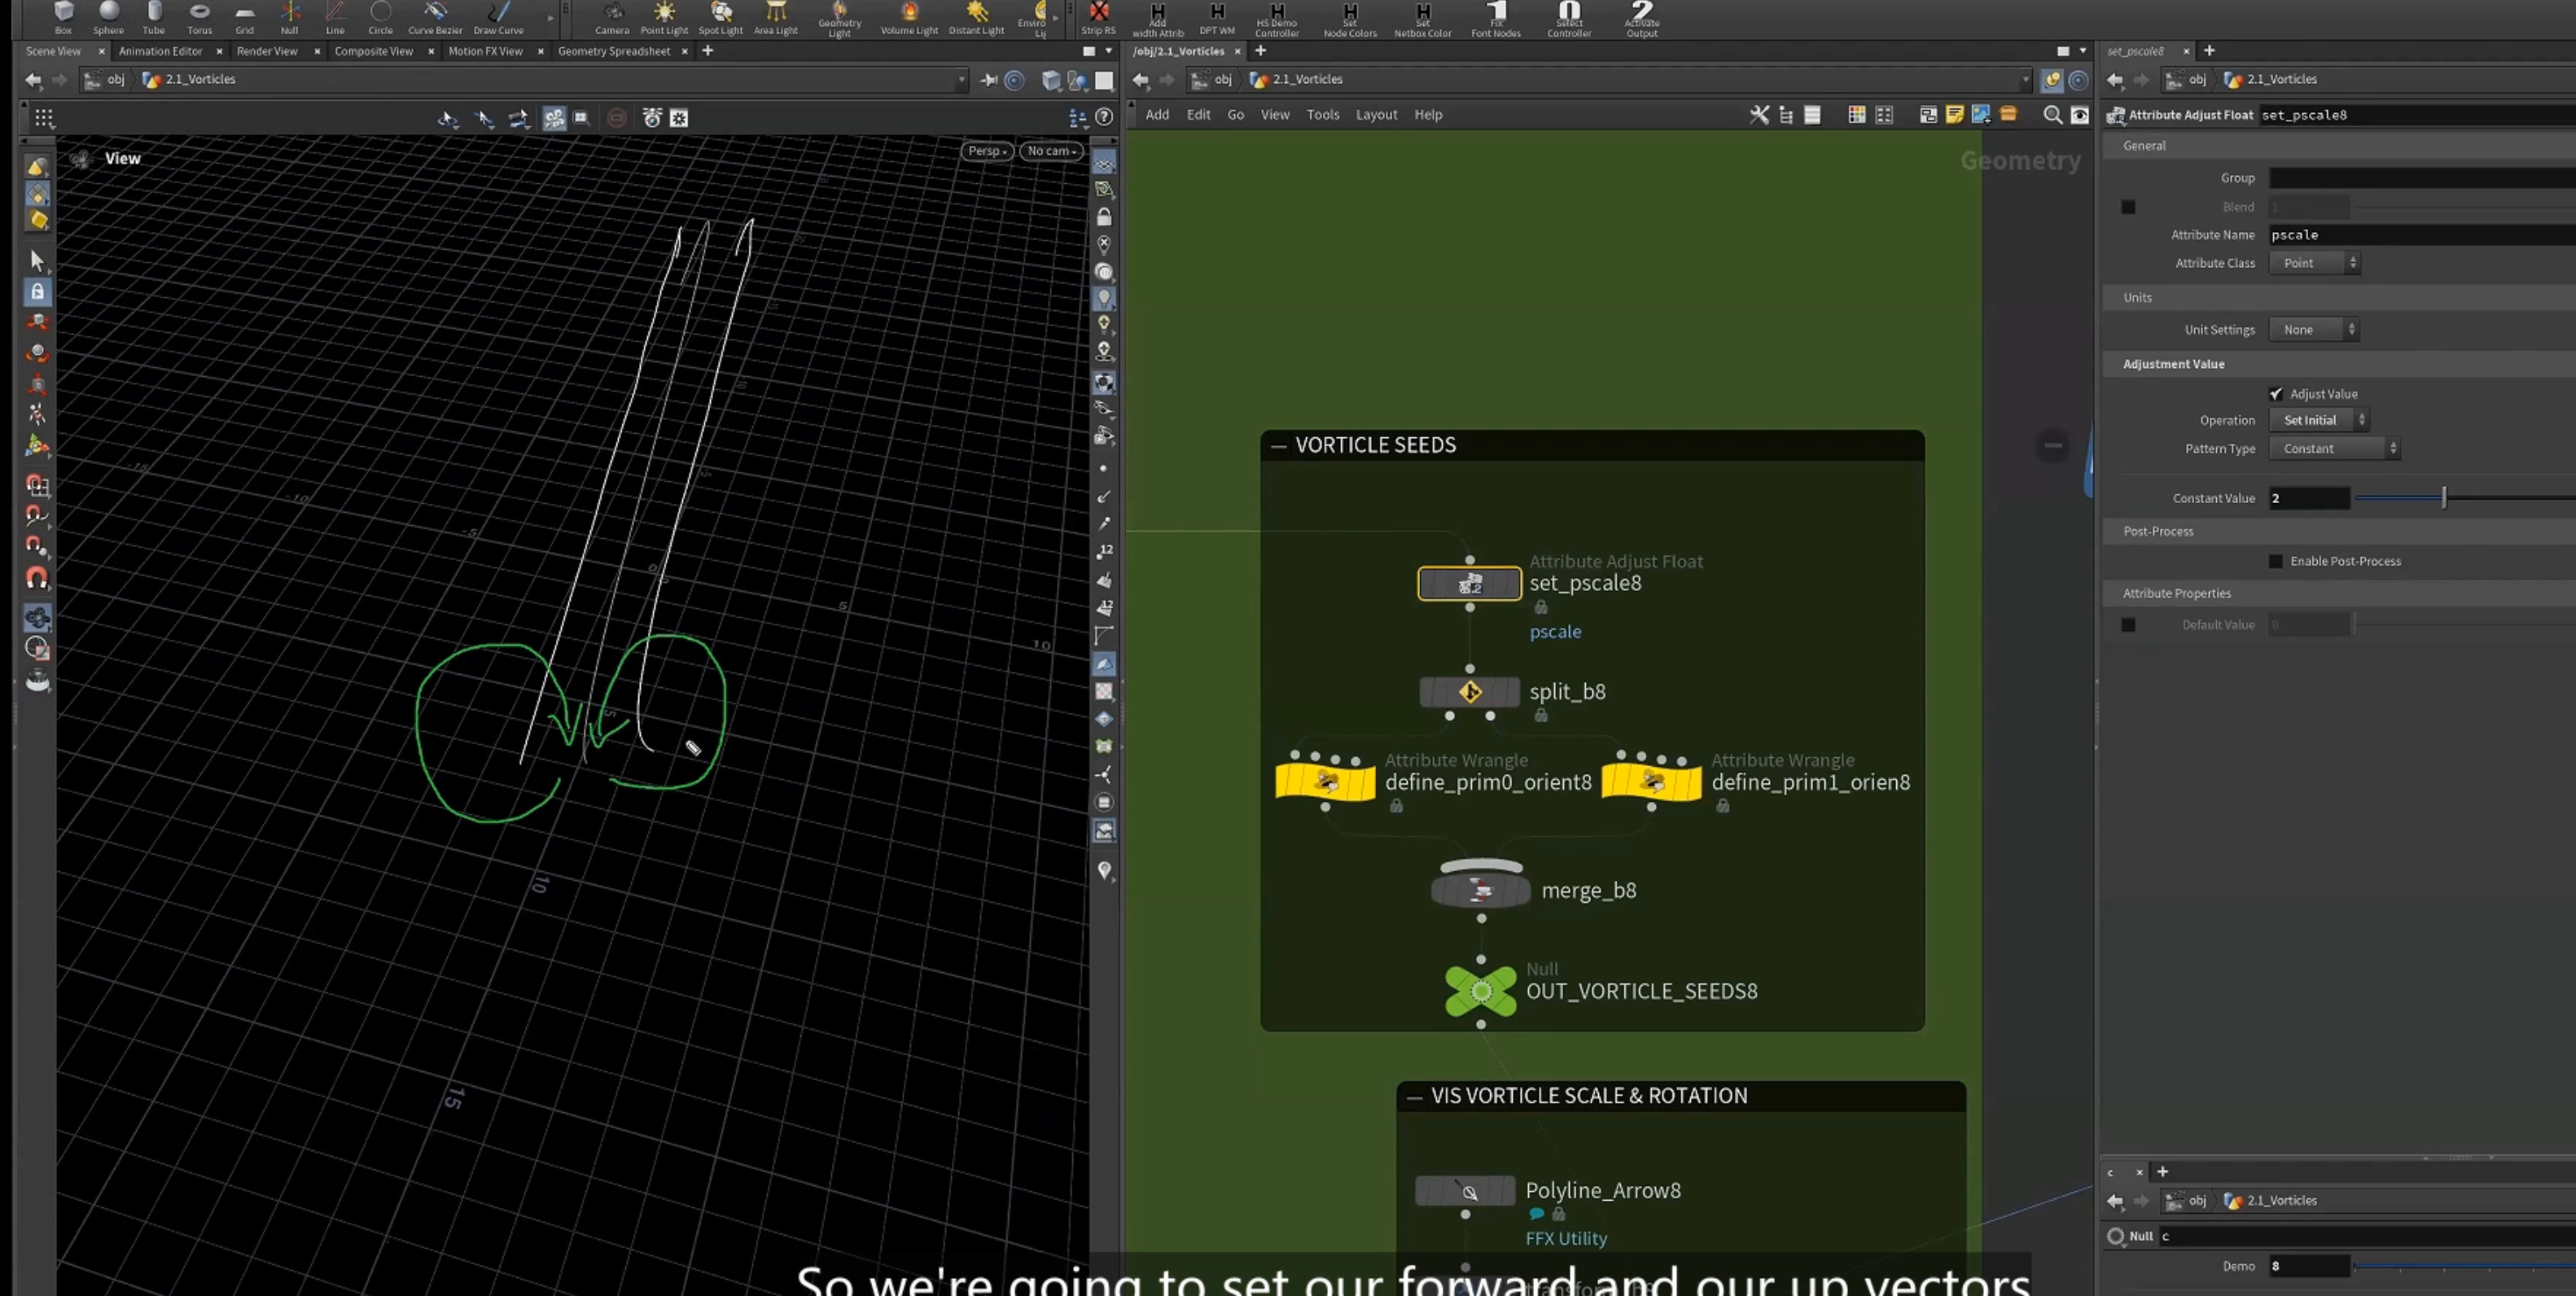Toggle the Blend checkbox

pos(2128,207)
